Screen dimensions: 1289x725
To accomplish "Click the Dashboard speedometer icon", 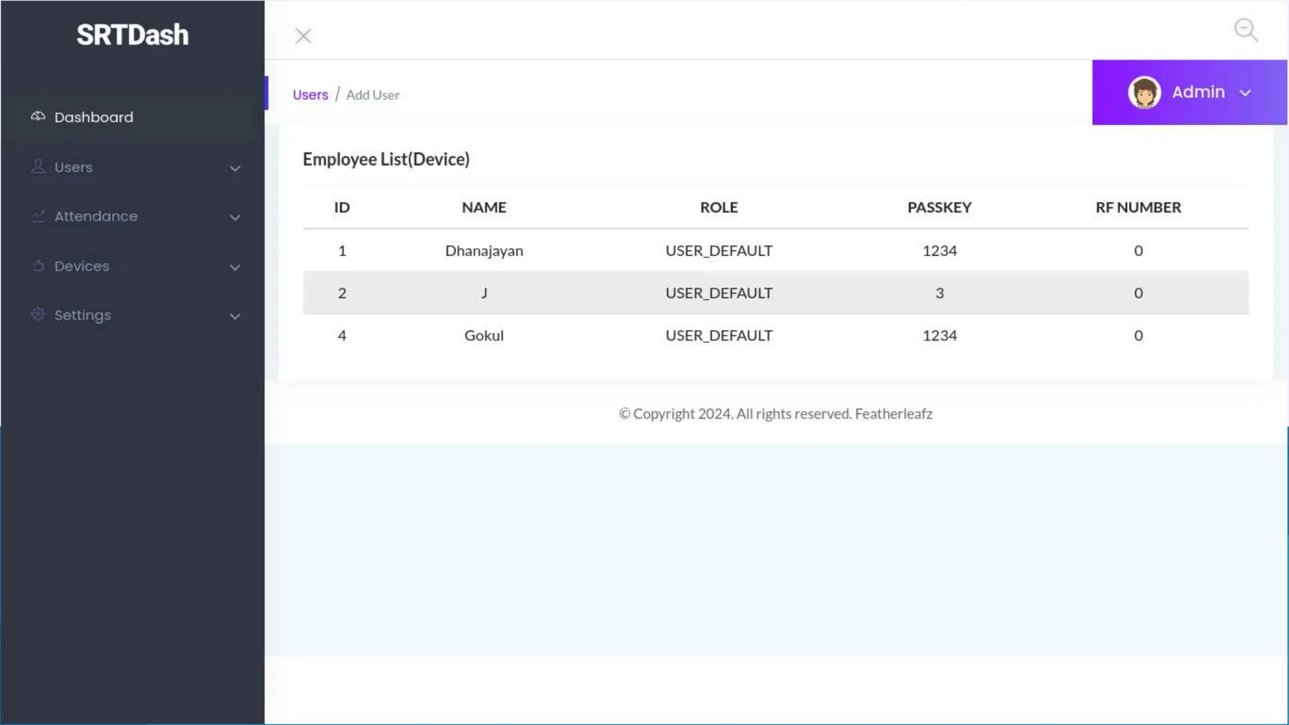I will pyautogui.click(x=38, y=116).
